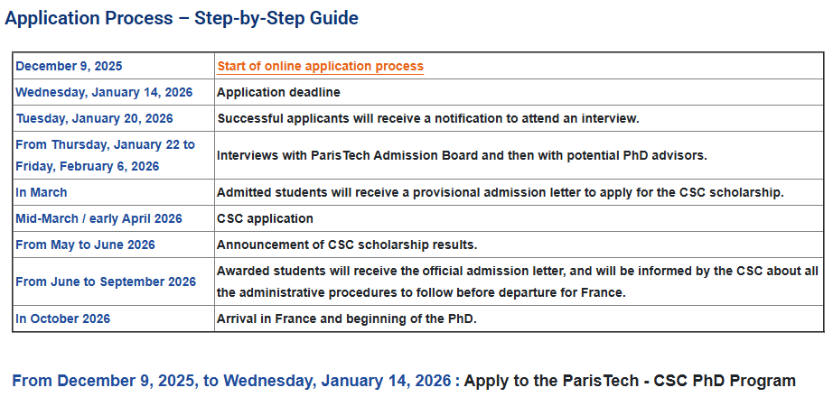This screenshot has height=397, width=833.
Task: Select the From May to June 2026 cell
Action: [85, 245]
